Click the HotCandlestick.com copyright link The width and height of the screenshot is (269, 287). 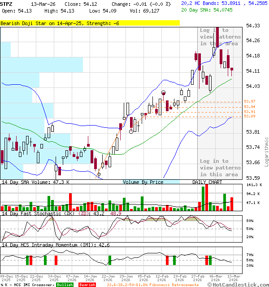point(240,285)
